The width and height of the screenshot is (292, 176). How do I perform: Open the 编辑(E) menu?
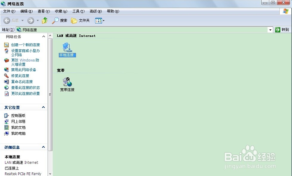click(x=27, y=11)
